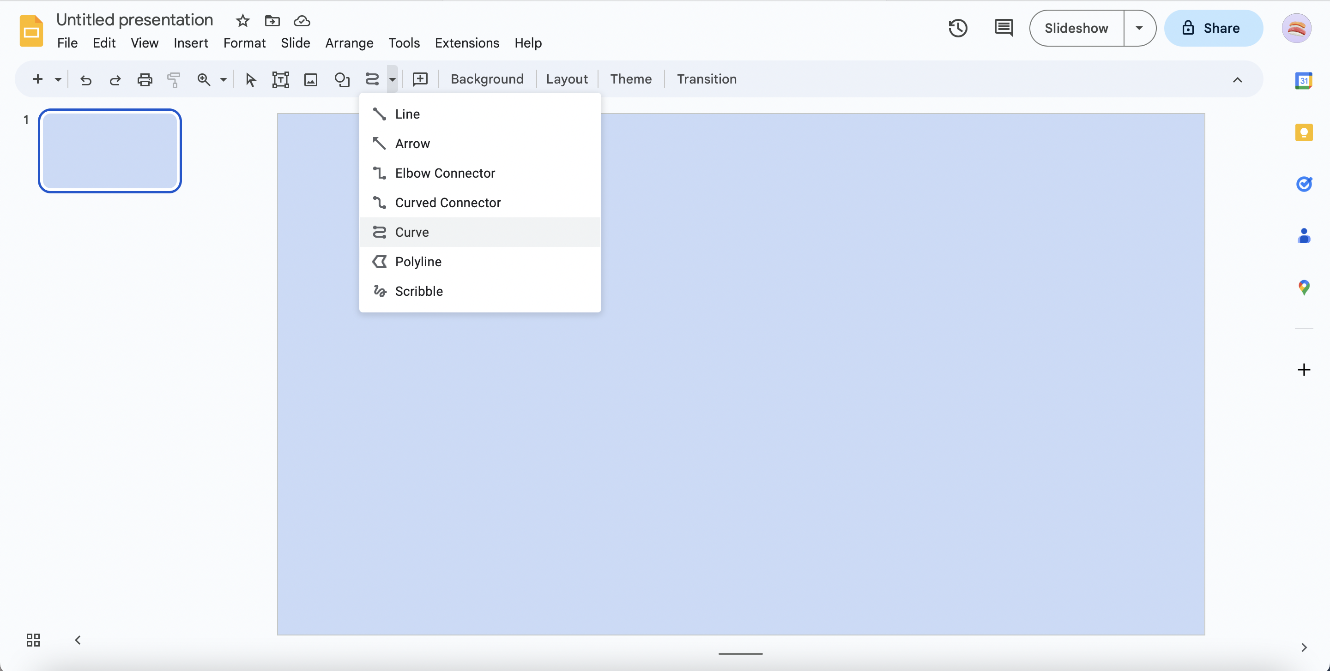Select the Shape tool
This screenshot has height=671, width=1330.
(341, 79)
